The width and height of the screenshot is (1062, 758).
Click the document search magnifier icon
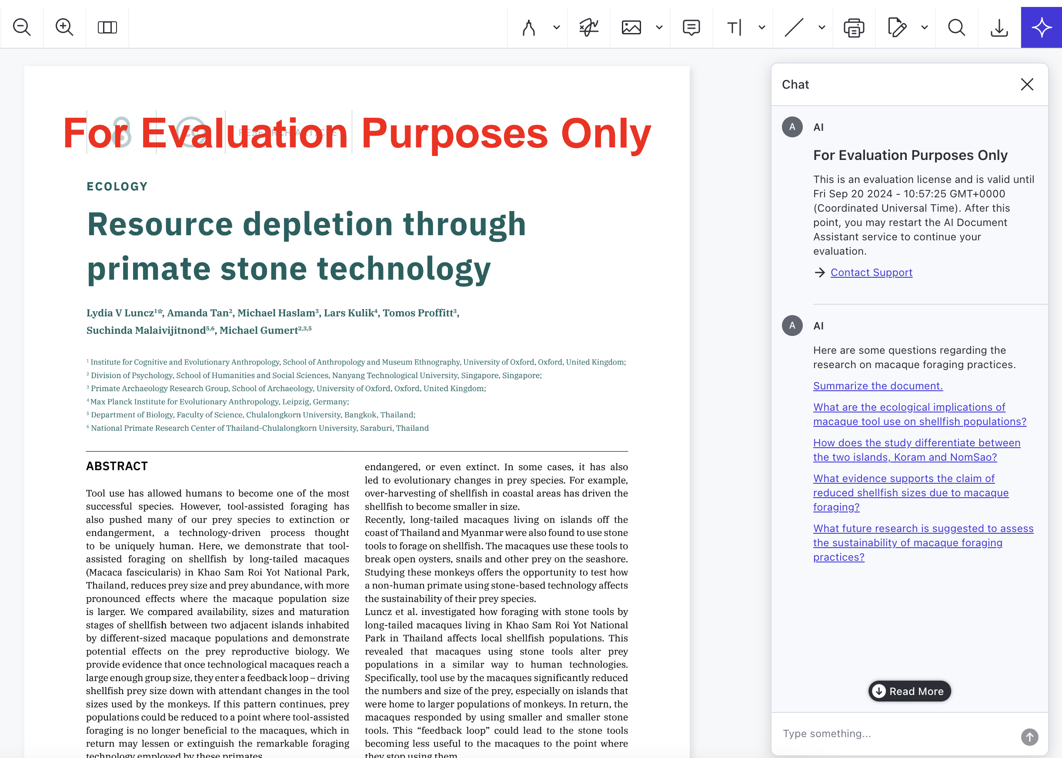pyautogui.click(x=956, y=27)
